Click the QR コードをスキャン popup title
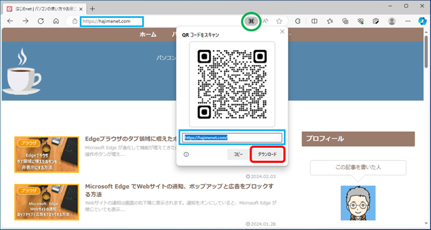Screen dimensions: 431x230 coord(201,35)
